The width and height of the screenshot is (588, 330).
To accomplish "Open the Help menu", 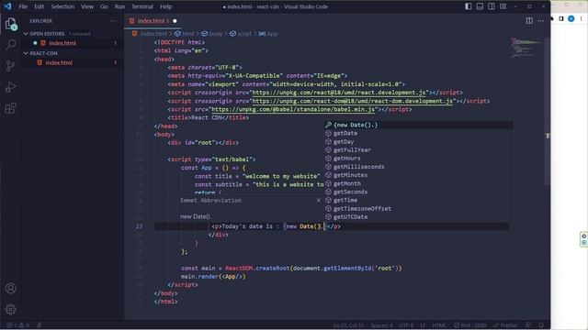I will 165,6.
